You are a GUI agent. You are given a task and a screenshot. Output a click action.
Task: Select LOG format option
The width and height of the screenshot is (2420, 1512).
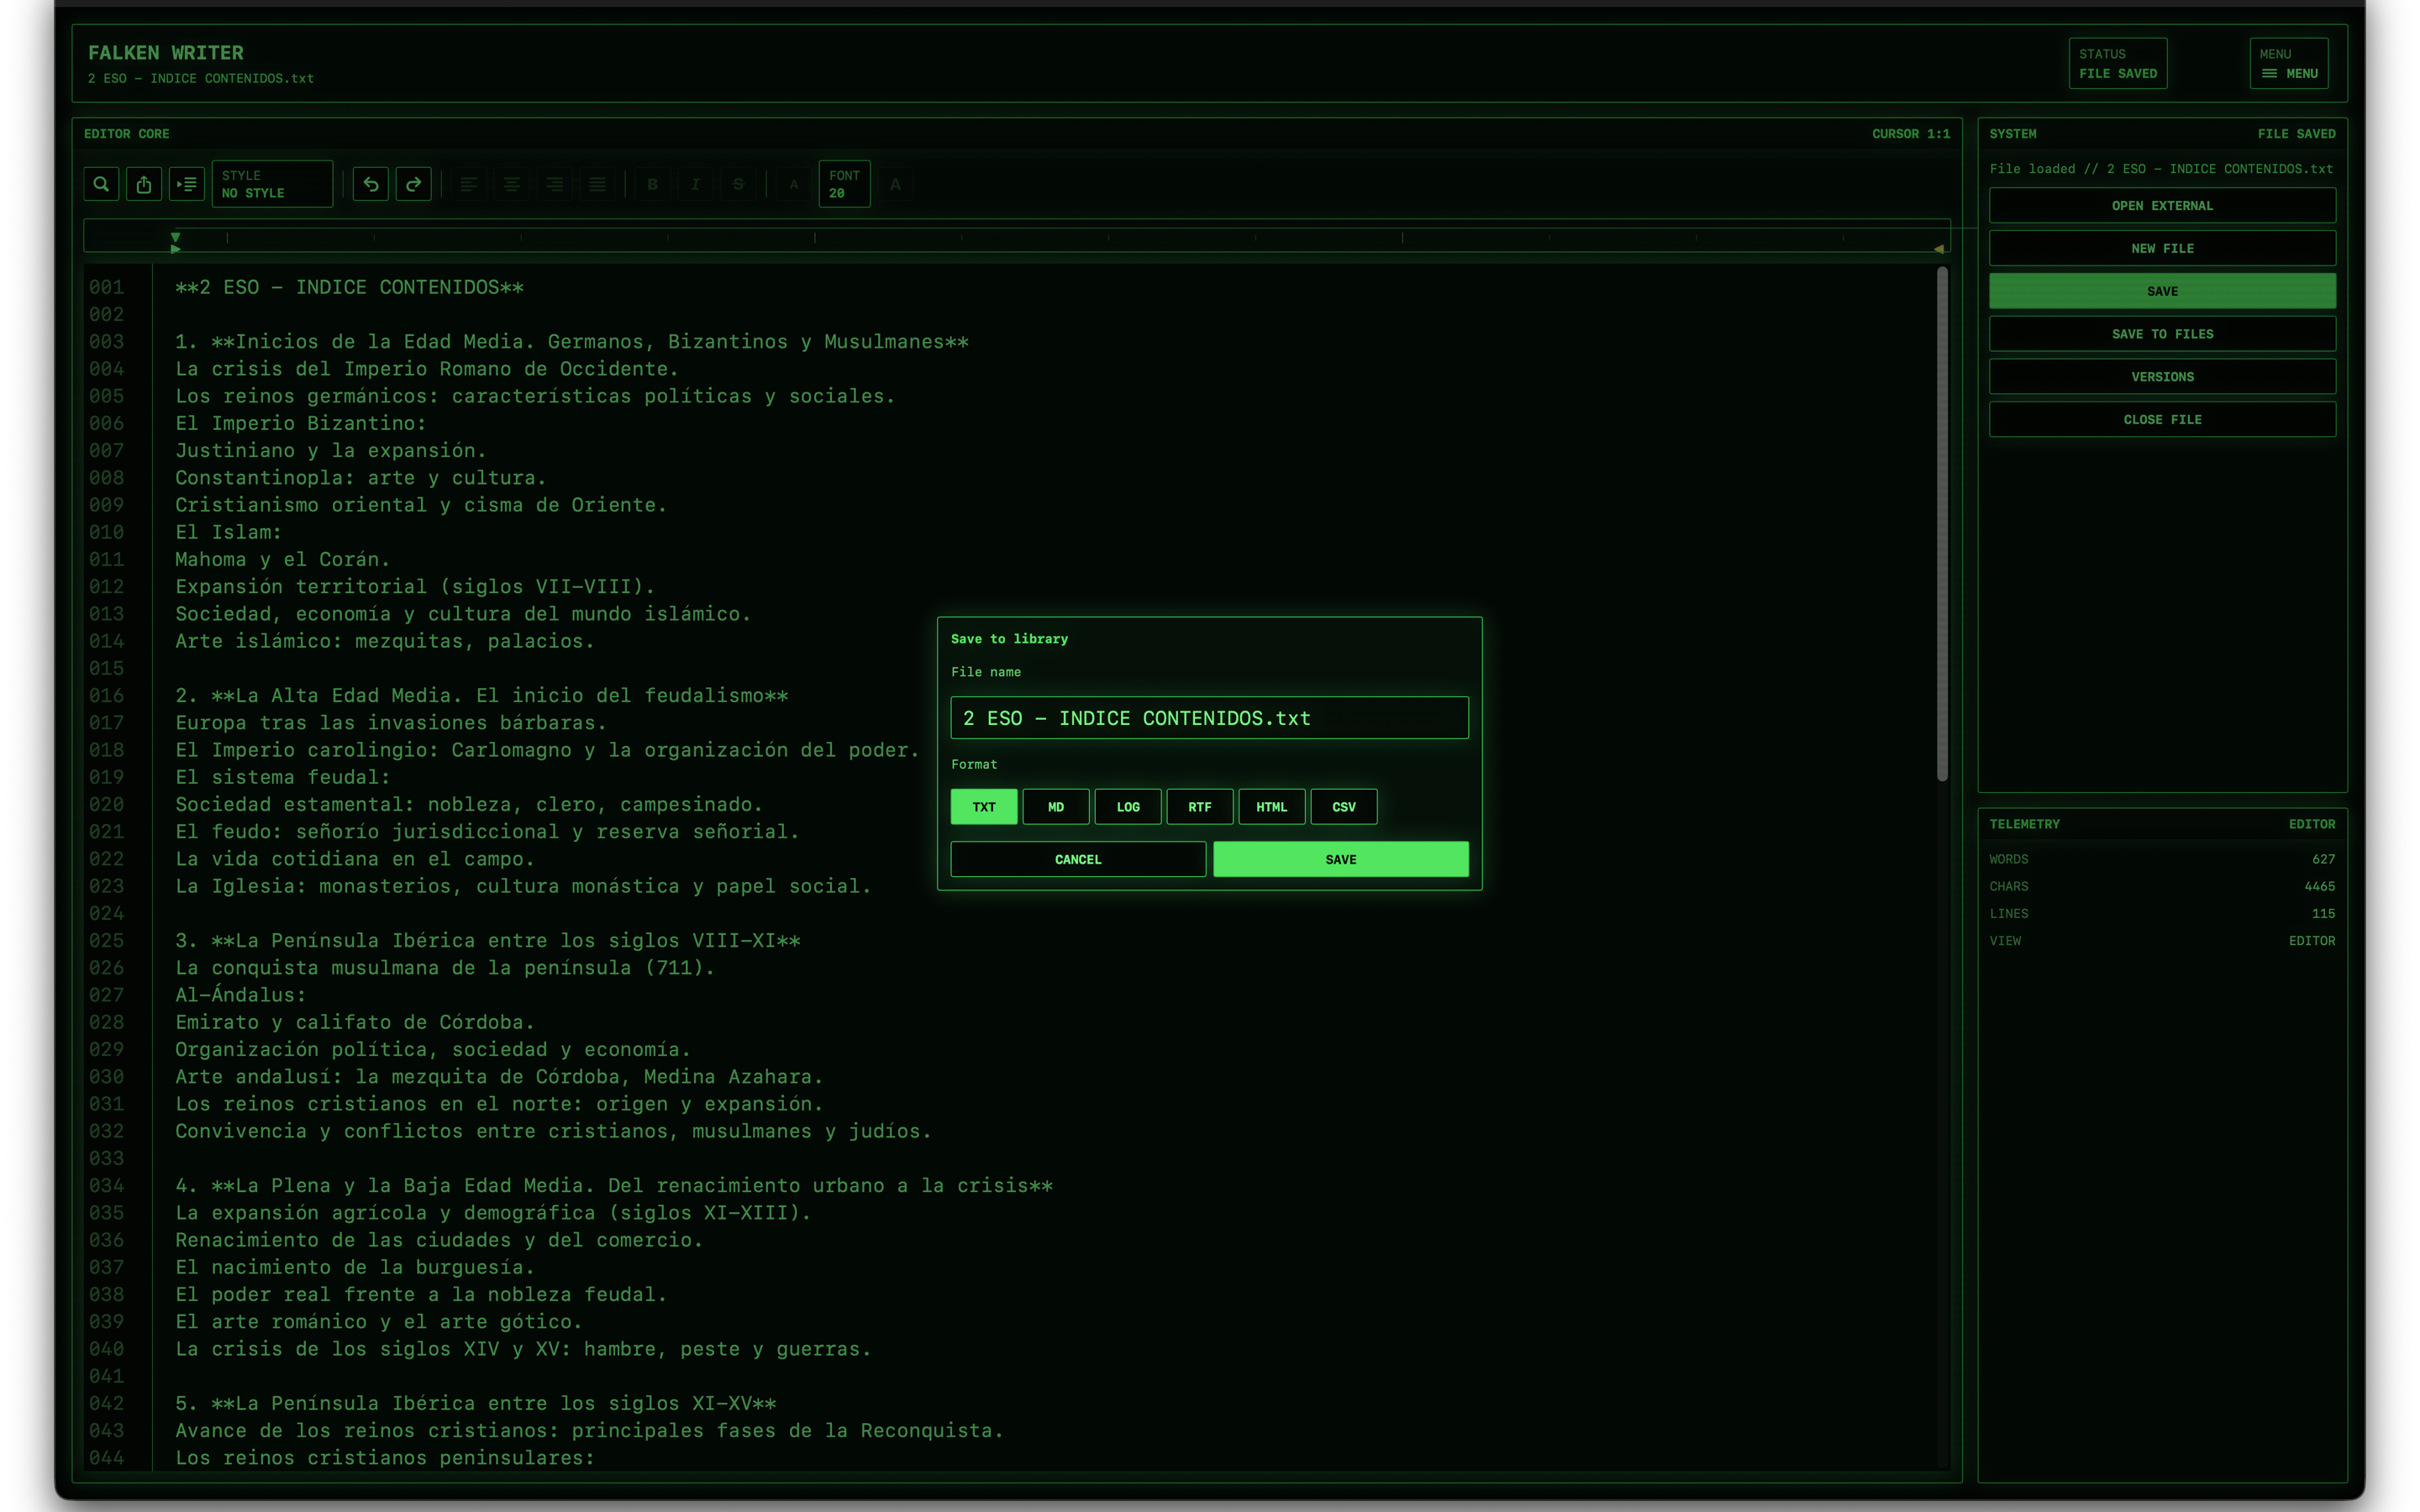pos(1128,807)
